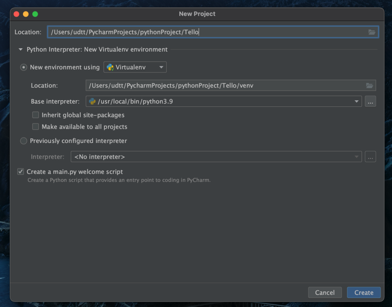Enable Inherit global site-packages
This screenshot has height=307, width=392.
[35, 115]
